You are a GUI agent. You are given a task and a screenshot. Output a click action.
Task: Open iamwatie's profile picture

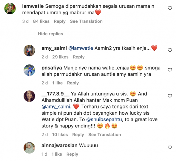(10, 9)
